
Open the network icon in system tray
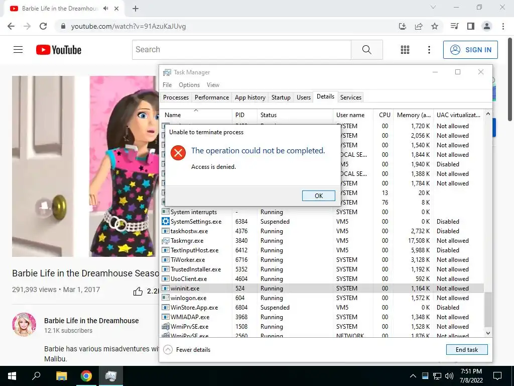(437, 376)
